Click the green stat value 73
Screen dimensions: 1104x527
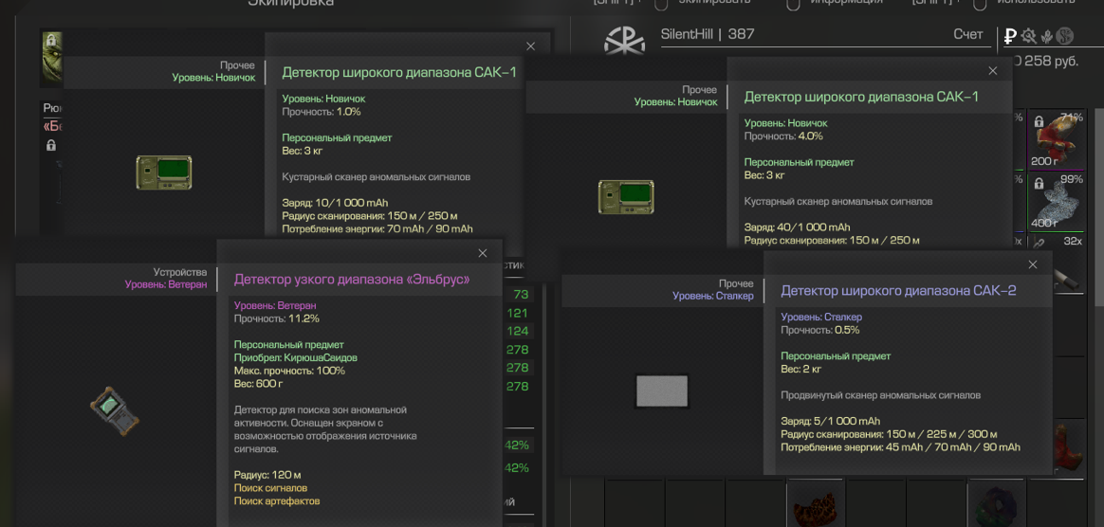[x=521, y=295]
